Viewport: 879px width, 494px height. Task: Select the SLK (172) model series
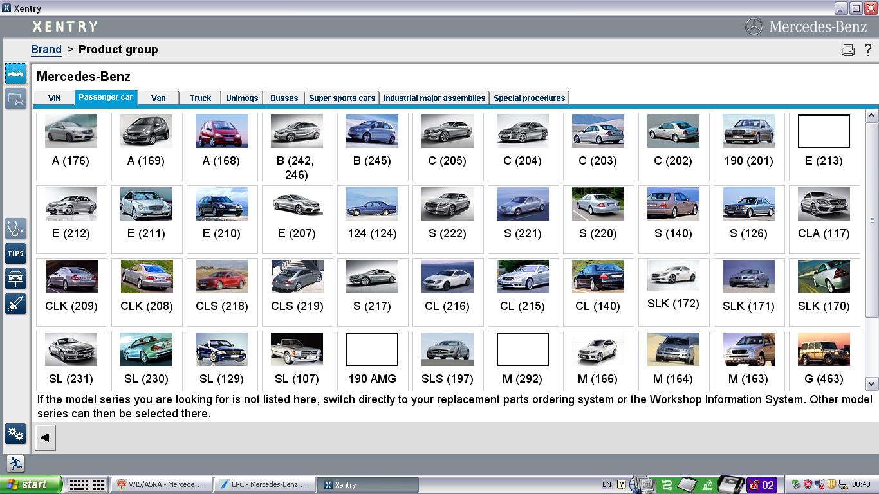673,292
